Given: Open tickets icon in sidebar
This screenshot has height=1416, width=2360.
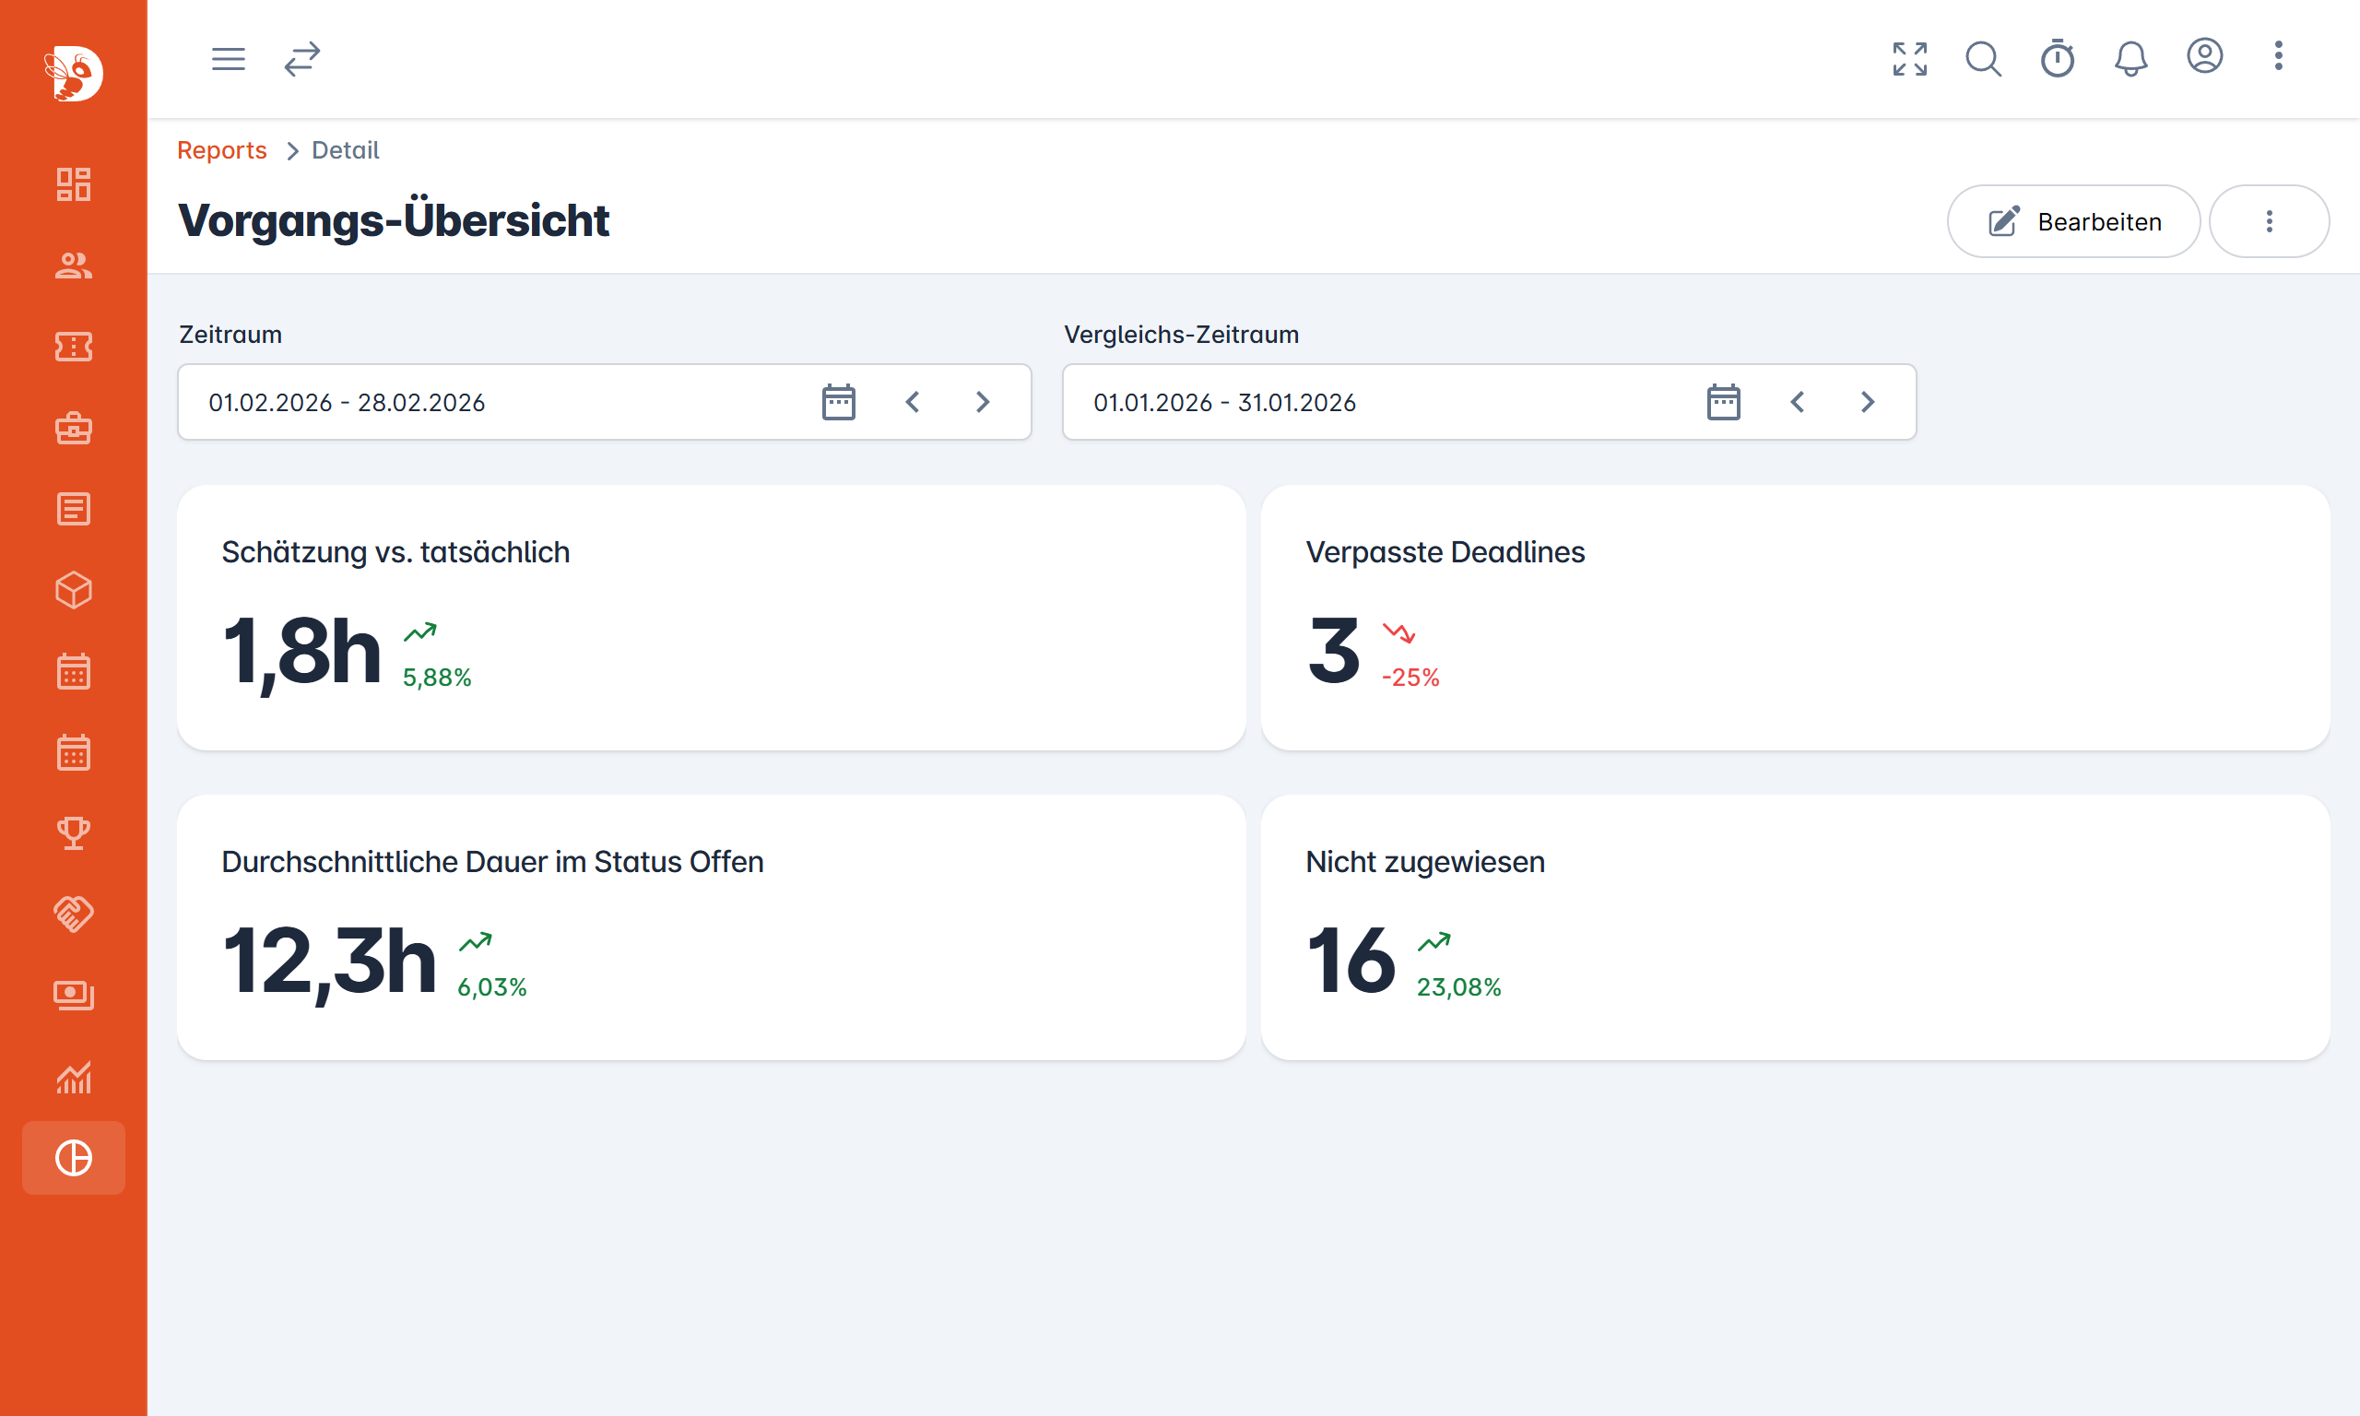Looking at the screenshot, I should pyautogui.click(x=74, y=347).
